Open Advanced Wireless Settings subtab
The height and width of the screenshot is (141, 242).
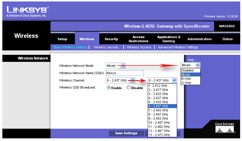tap(178, 47)
